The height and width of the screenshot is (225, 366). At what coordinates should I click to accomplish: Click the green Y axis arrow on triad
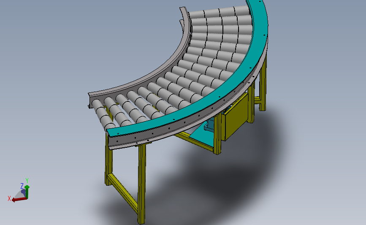(x=27, y=192)
